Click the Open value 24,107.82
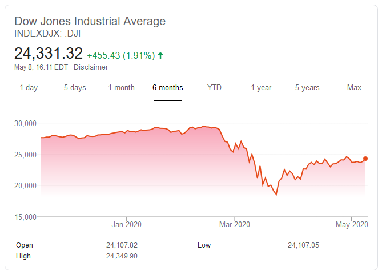Viewport: 382px width, 275px height. pos(122,245)
